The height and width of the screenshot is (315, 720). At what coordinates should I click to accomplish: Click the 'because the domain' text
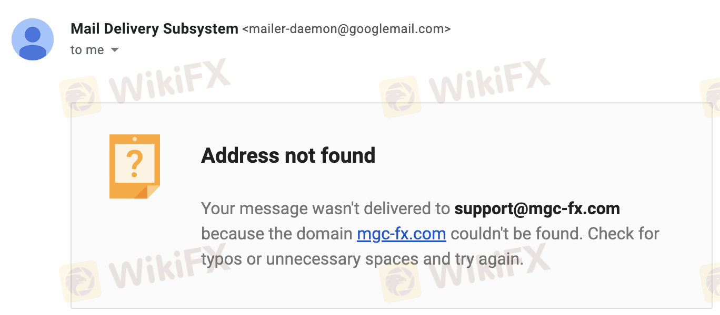277,234
